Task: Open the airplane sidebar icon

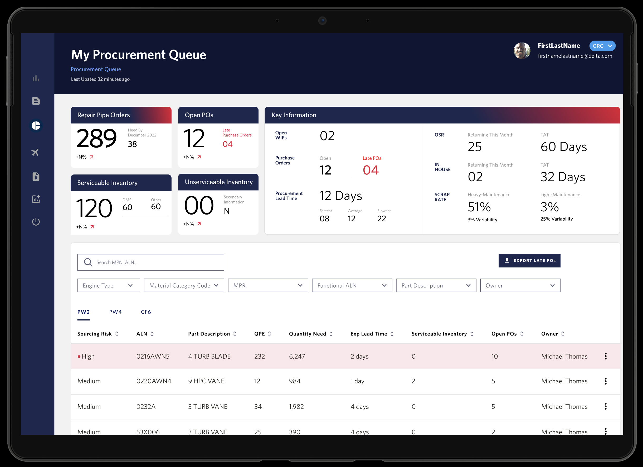Action: coord(35,152)
